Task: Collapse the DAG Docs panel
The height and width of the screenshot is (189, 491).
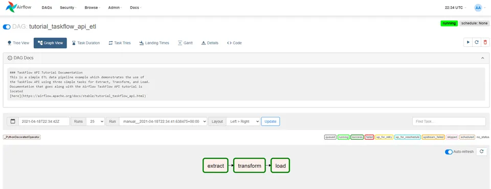Action: tap(482, 58)
